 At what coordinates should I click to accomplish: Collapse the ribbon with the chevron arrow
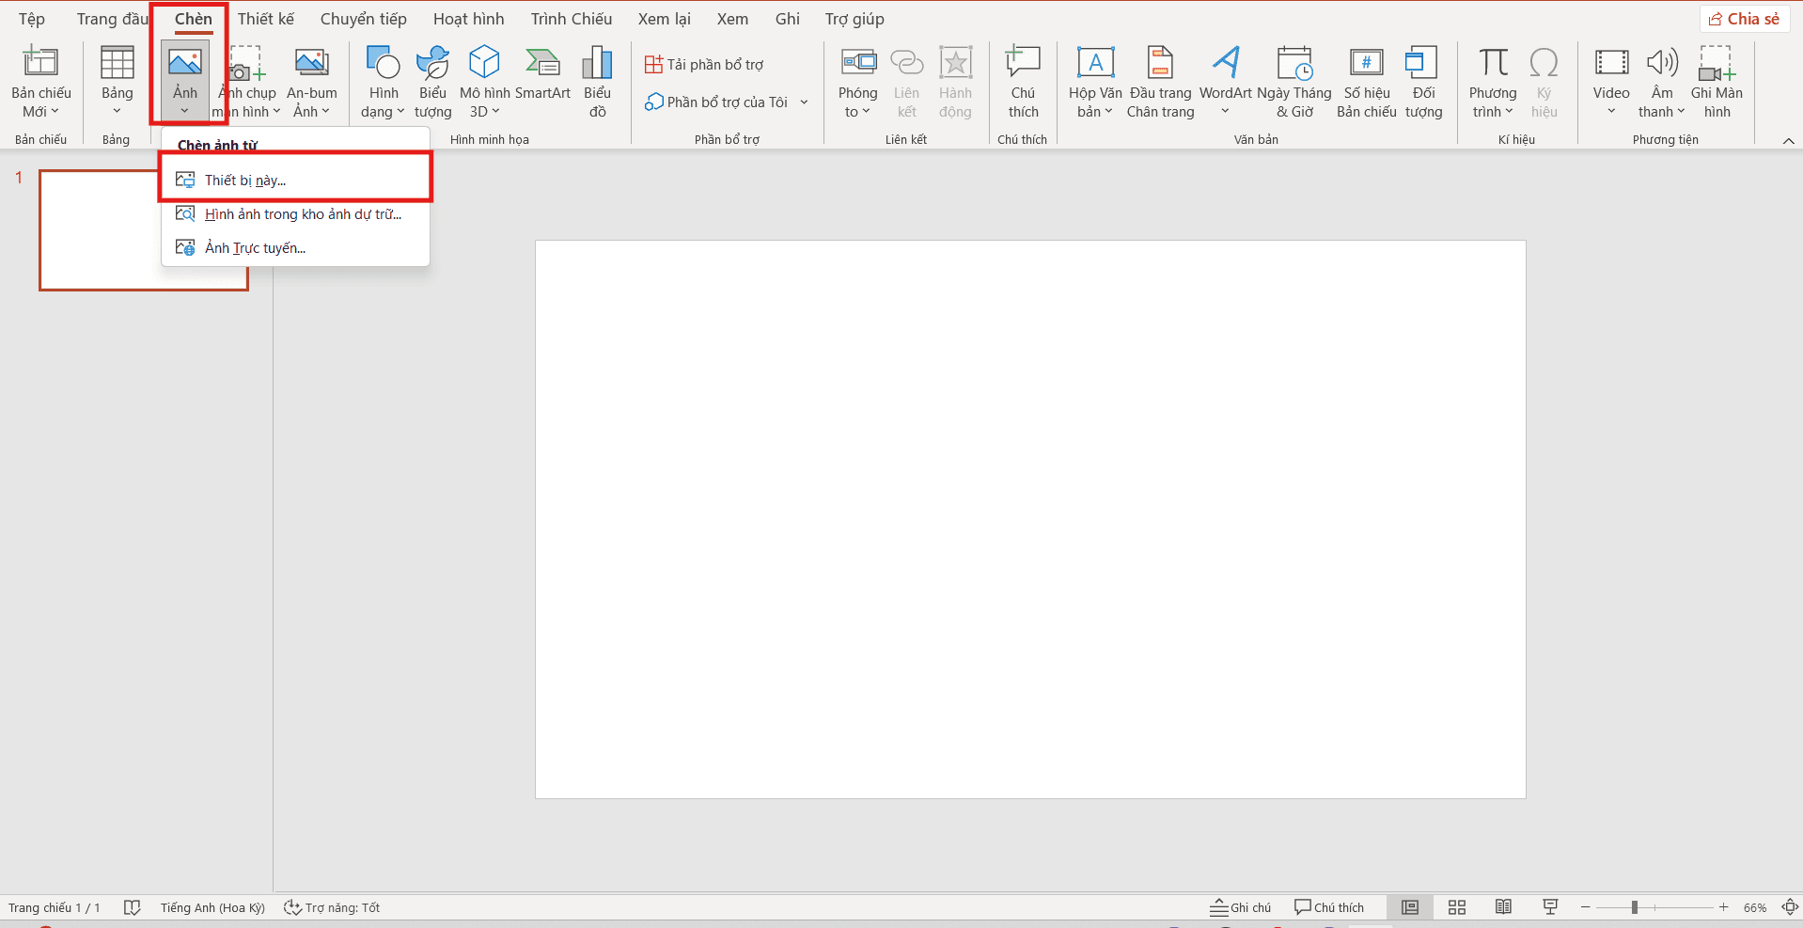tap(1788, 140)
